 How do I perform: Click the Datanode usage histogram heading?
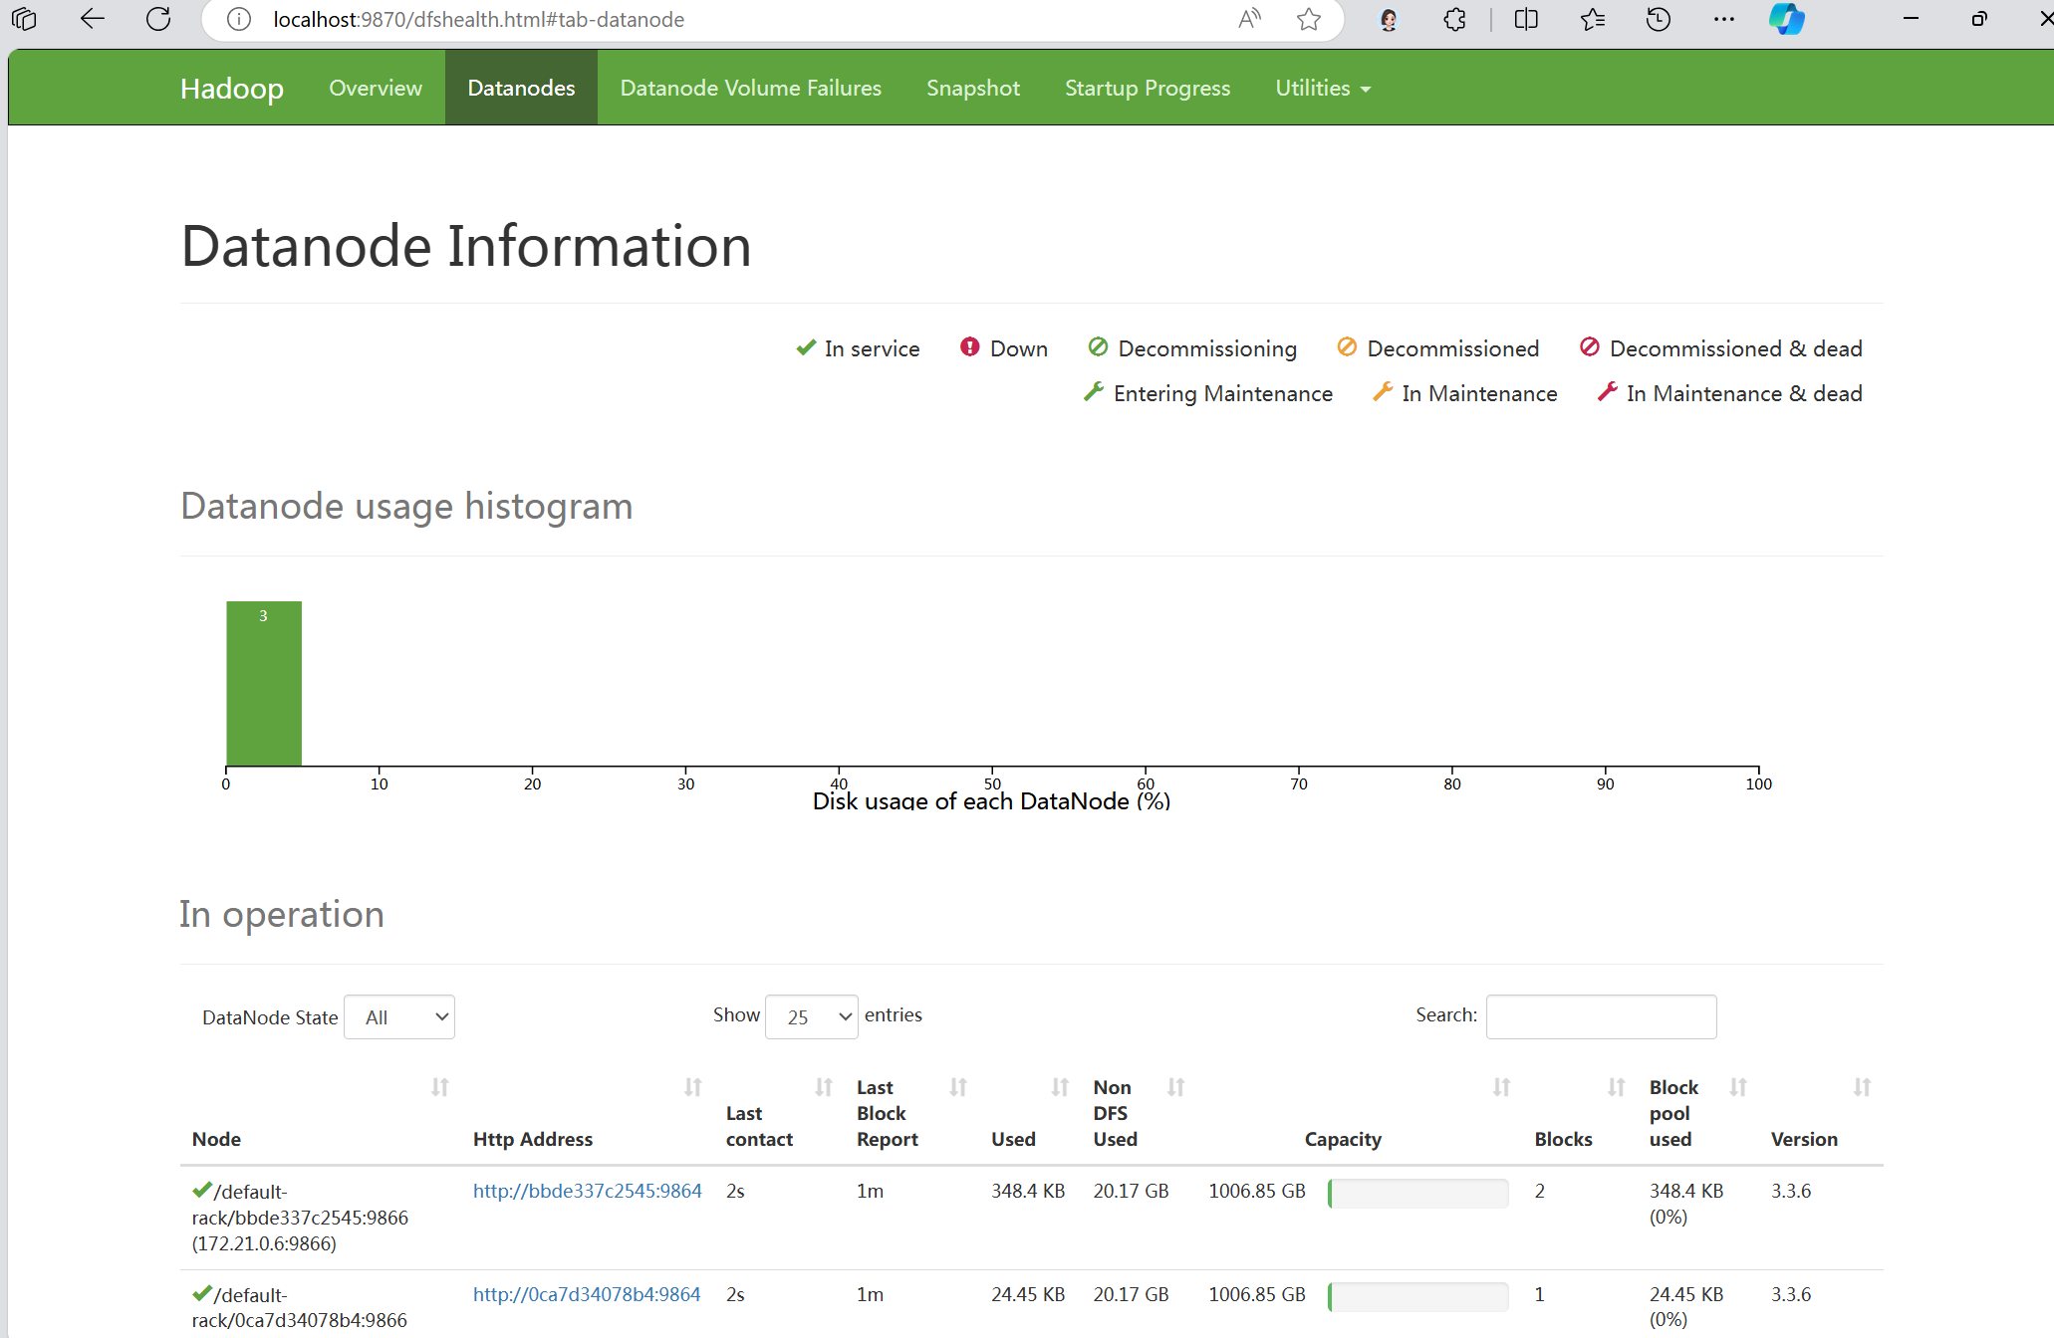[x=406, y=506]
